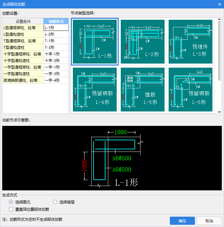Viewport: 224px width, 227px height.
Task: Click the node list scroll-down arrow
Action: pos(219,112)
